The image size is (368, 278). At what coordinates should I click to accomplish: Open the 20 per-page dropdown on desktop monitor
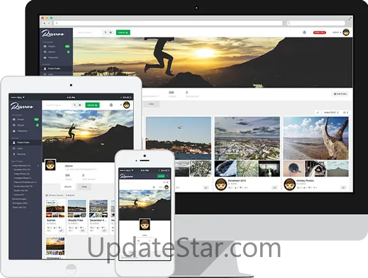[x=345, y=113]
